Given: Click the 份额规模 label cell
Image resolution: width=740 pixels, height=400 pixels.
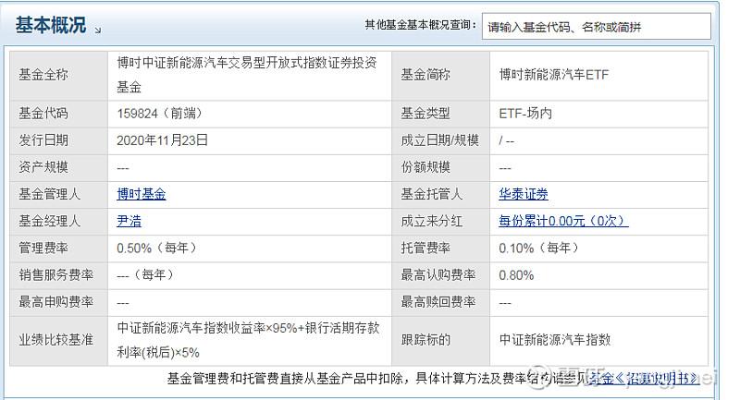Looking at the screenshot, I should [441, 167].
